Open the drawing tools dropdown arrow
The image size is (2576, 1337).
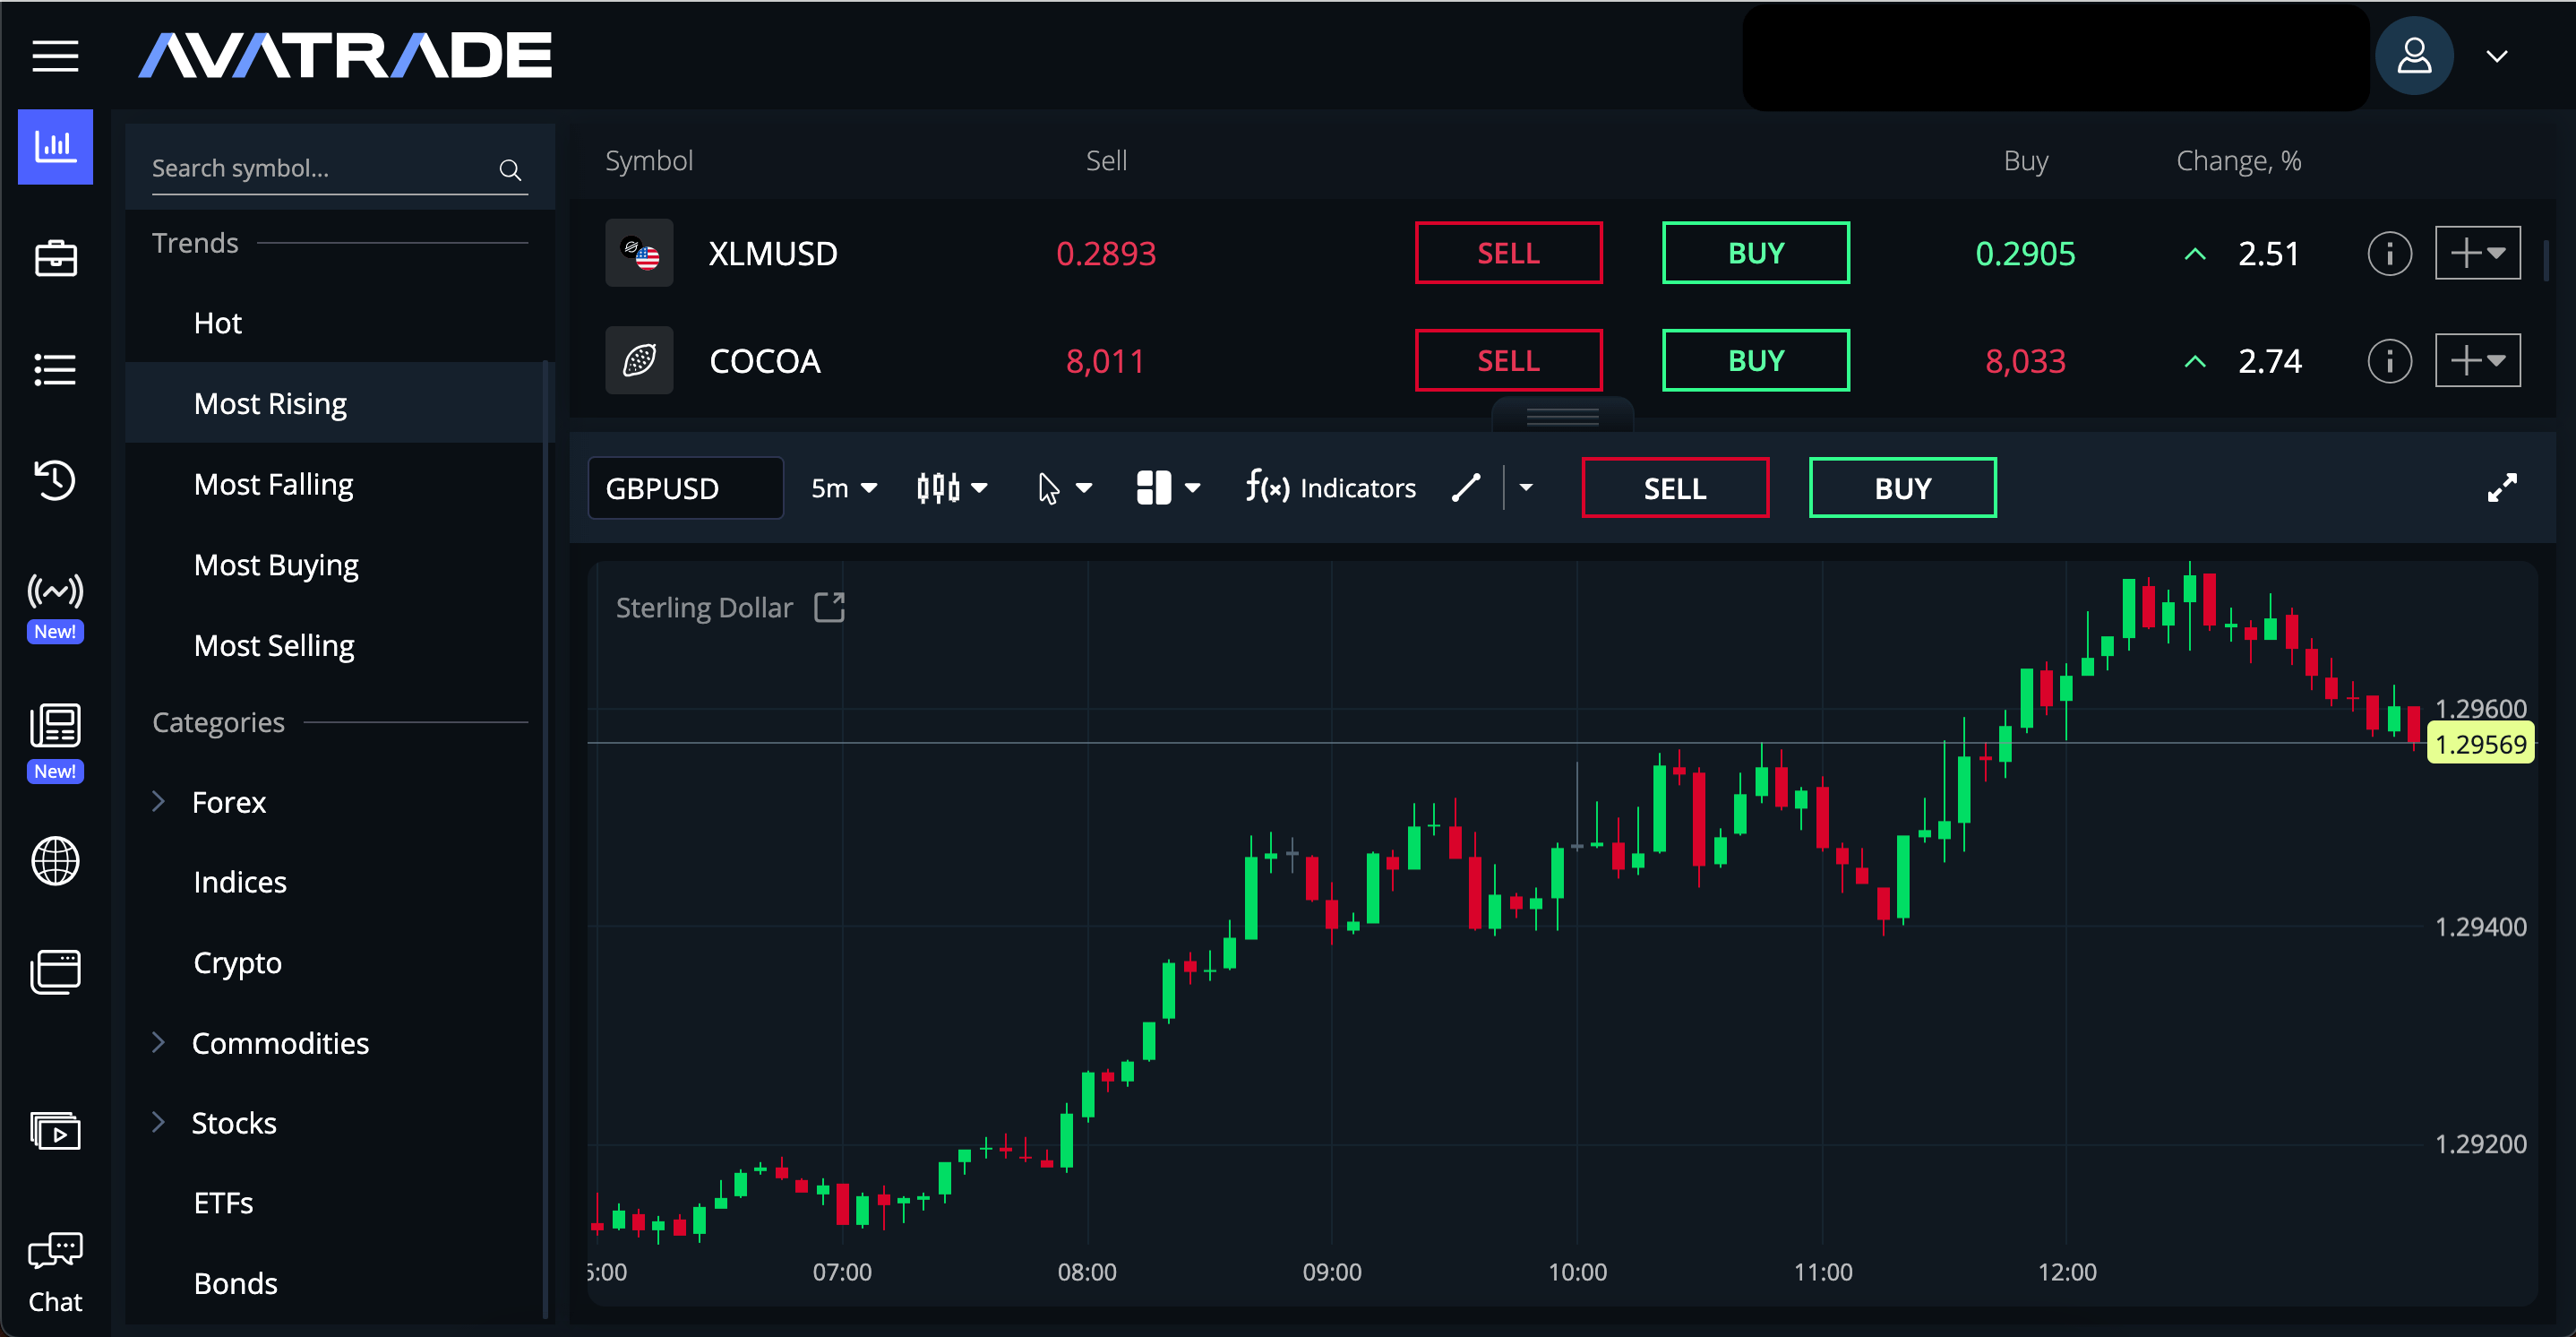click(1526, 488)
